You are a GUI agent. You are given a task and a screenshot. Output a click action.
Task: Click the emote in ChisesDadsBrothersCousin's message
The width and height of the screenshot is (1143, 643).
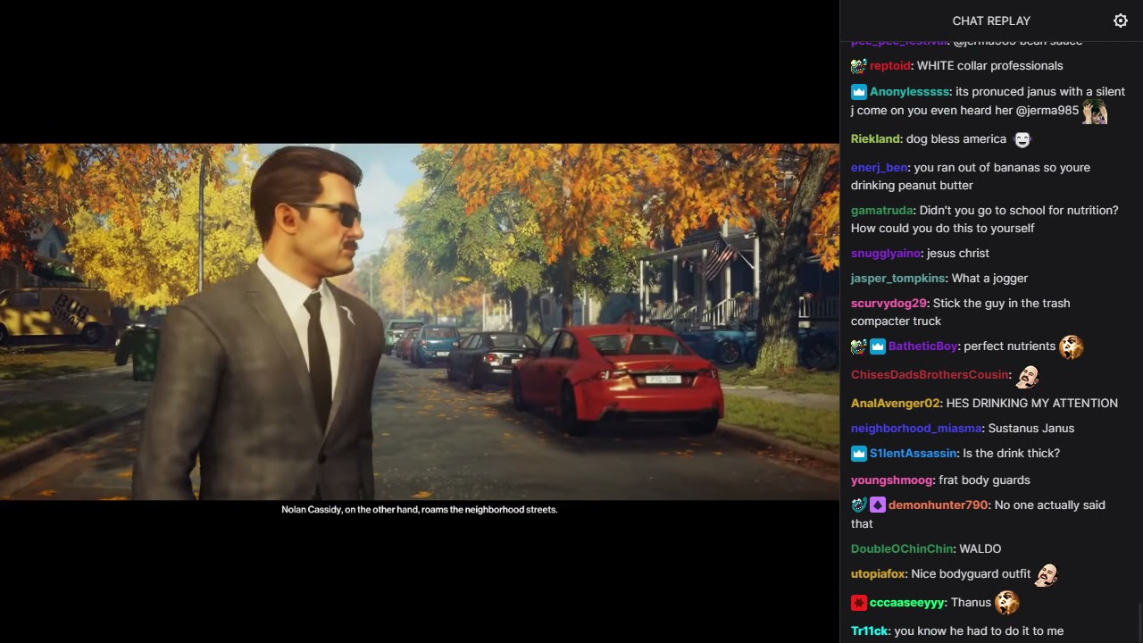(x=1028, y=375)
